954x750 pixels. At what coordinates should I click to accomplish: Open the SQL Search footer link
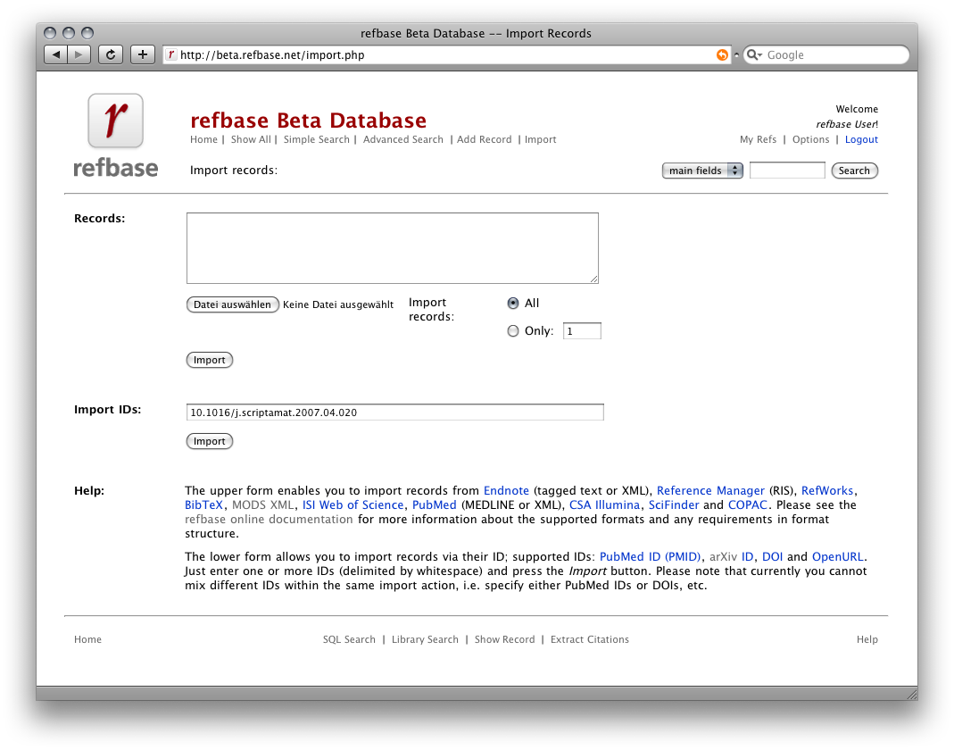pyautogui.click(x=349, y=639)
